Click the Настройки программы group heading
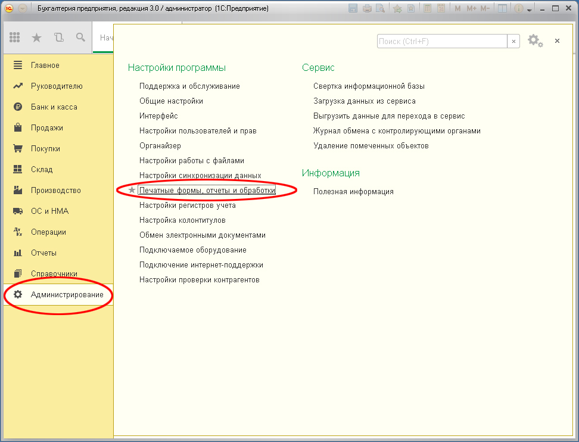Image resolution: width=579 pixels, height=442 pixels. click(176, 67)
